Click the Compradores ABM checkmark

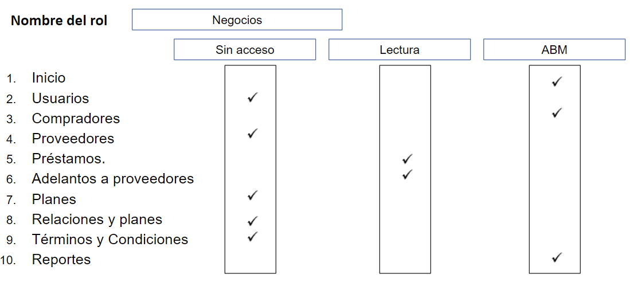556,113
